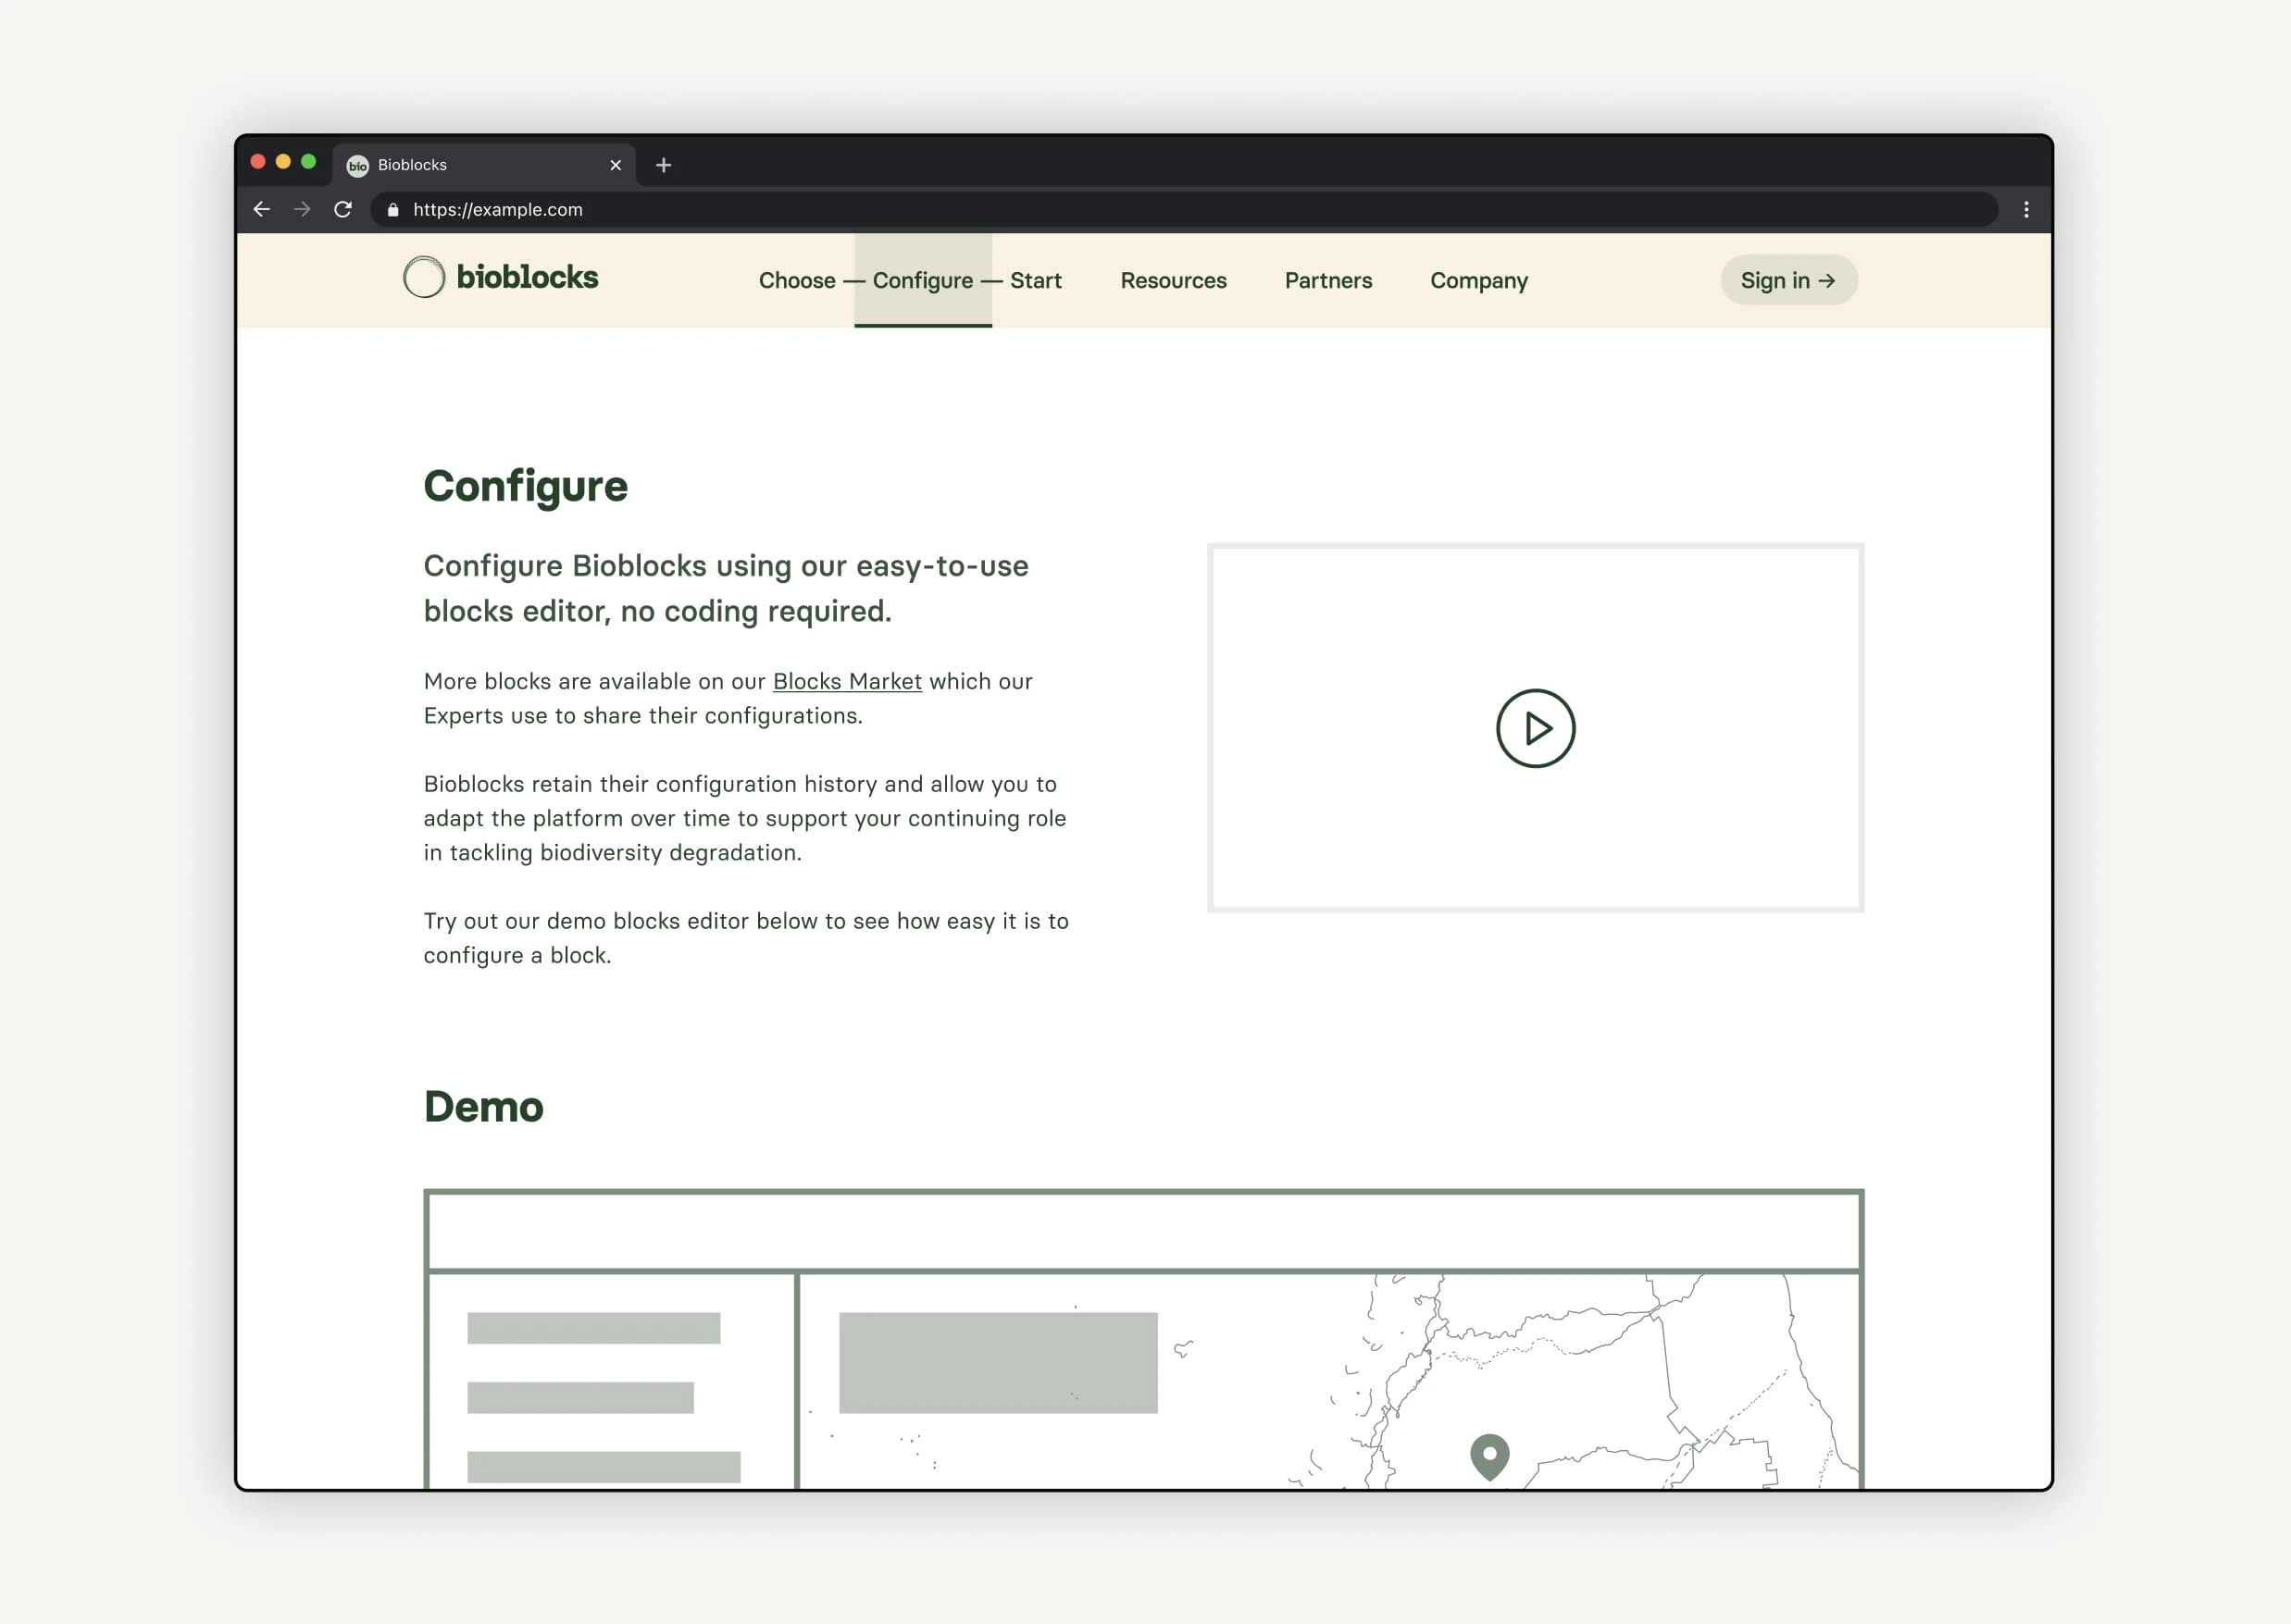Navigate to the Partners page
This screenshot has height=1624, width=2291.
tap(1327, 281)
